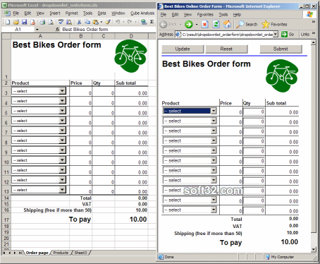320x264 pixels.
Task: Click the Stop icon in Internet Explorer
Action: point(205,24)
